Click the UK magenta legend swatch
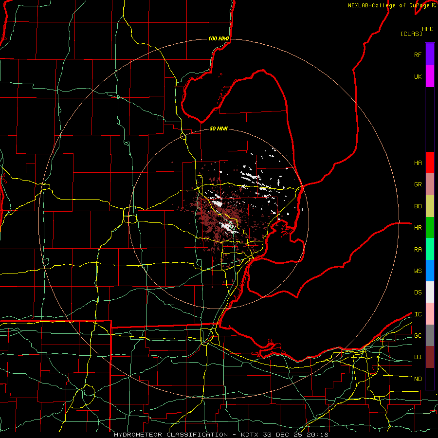This screenshot has width=438, height=438. [x=430, y=76]
